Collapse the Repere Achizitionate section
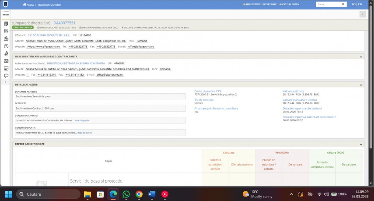Viewport: 374px width, 201px height. pos(361,144)
